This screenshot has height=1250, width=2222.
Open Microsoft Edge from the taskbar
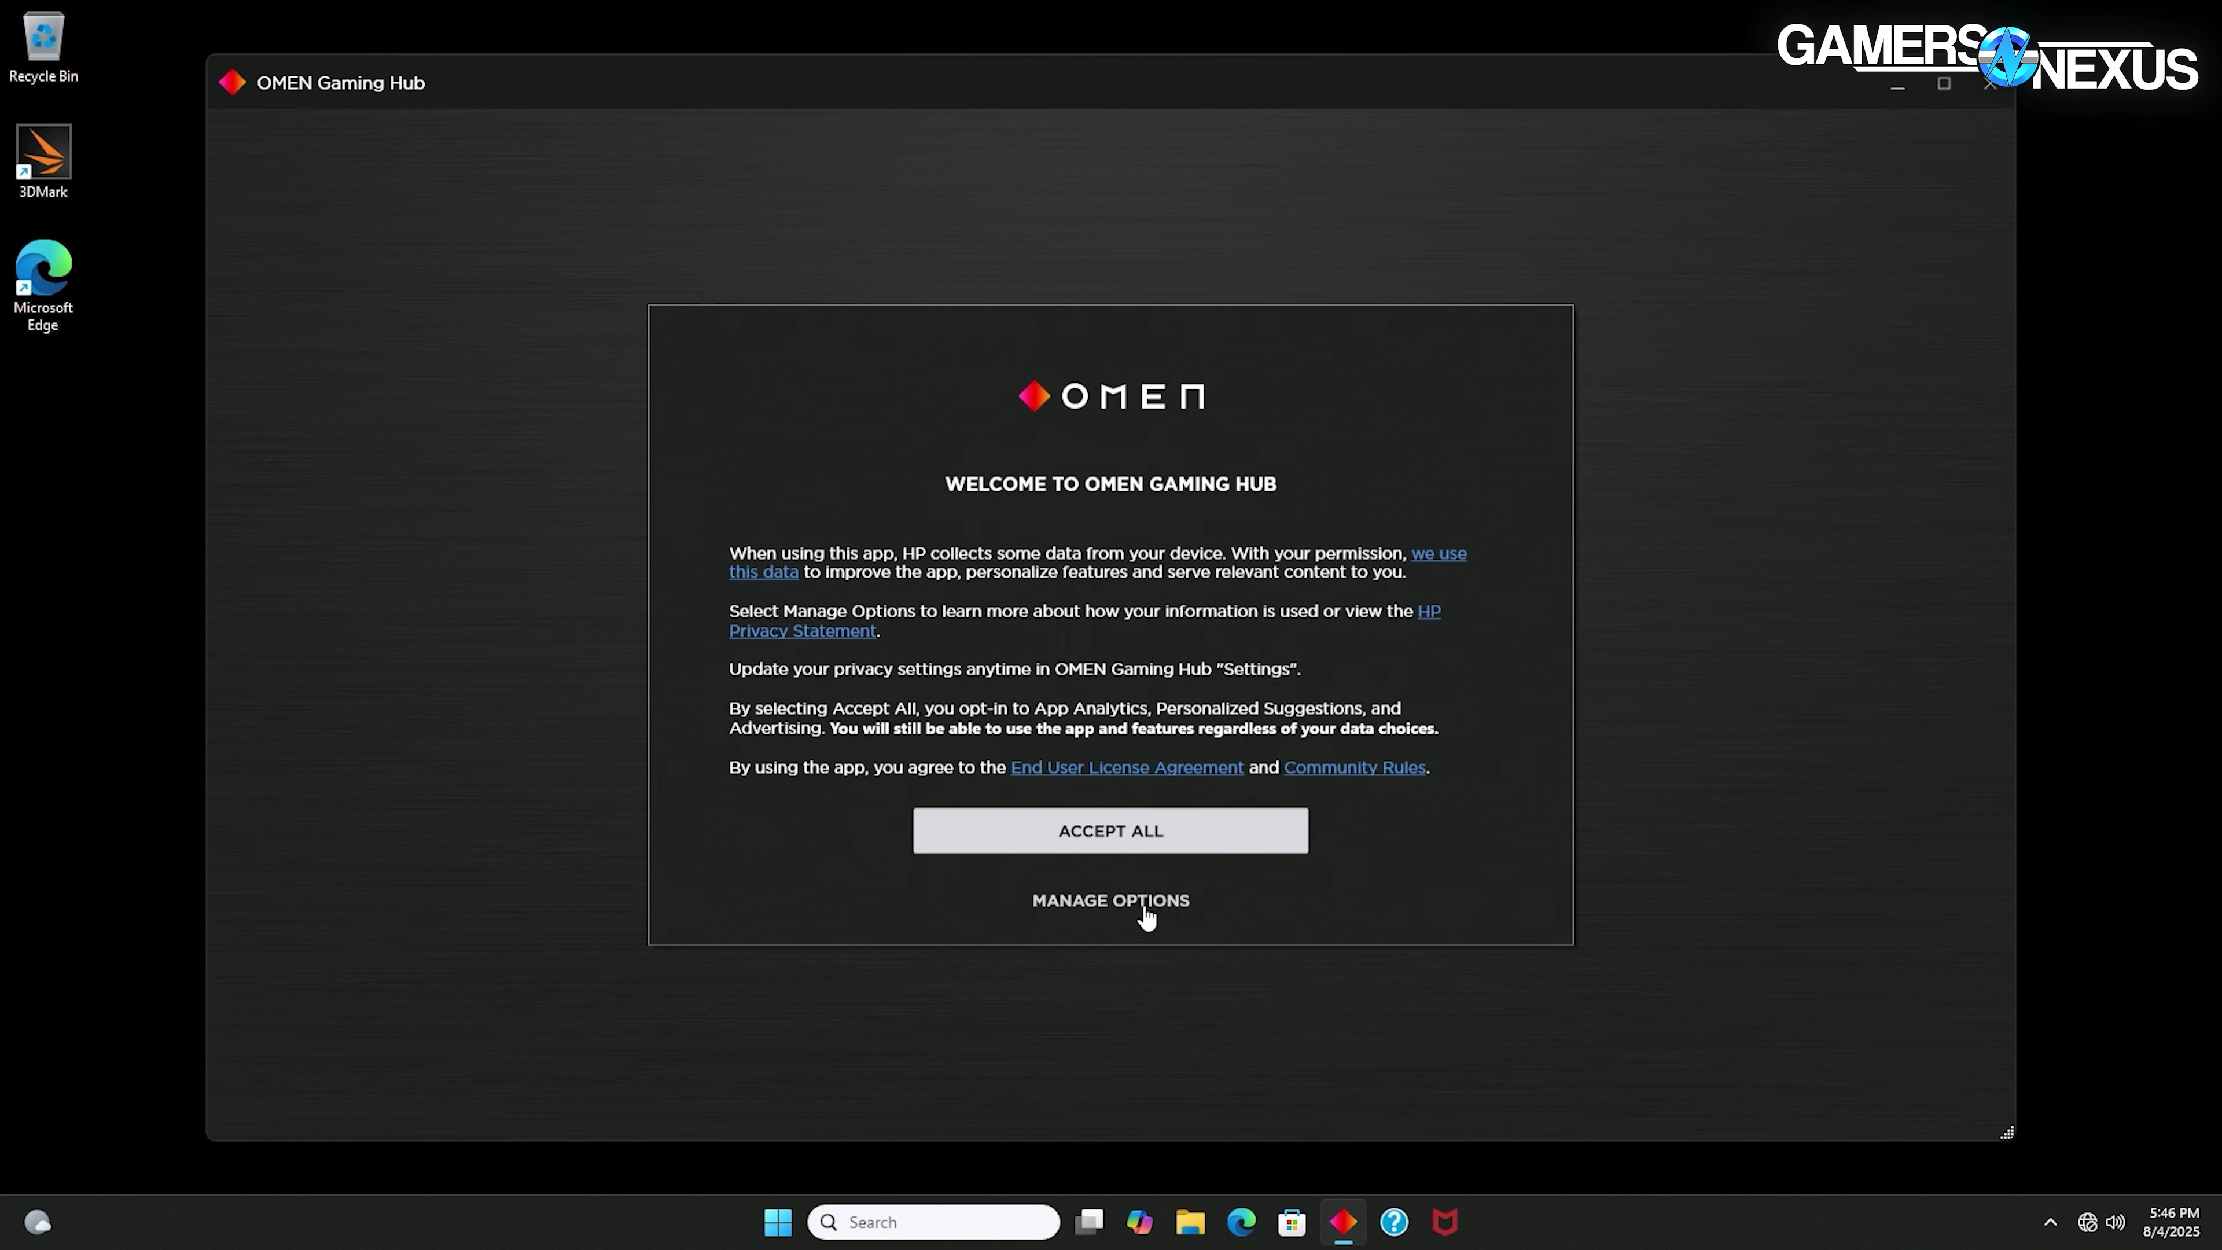point(1241,1222)
